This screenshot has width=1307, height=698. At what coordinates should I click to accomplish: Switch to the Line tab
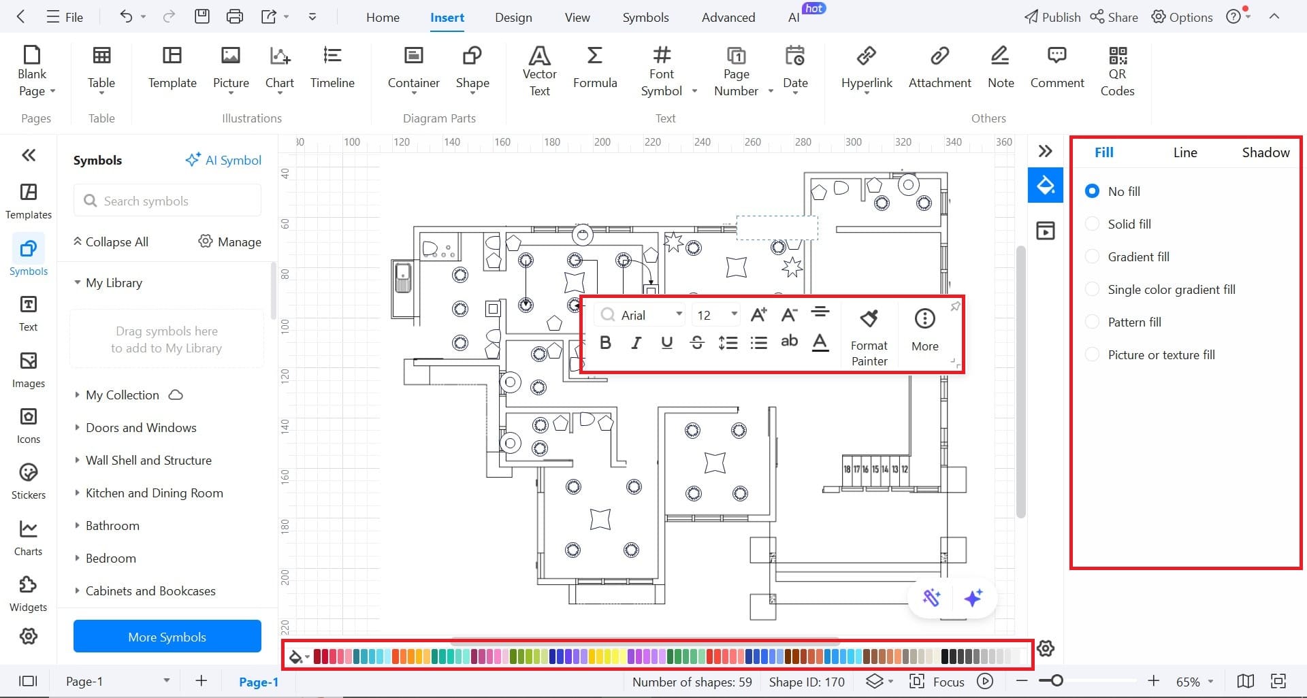pyautogui.click(x=1184, y=152)
